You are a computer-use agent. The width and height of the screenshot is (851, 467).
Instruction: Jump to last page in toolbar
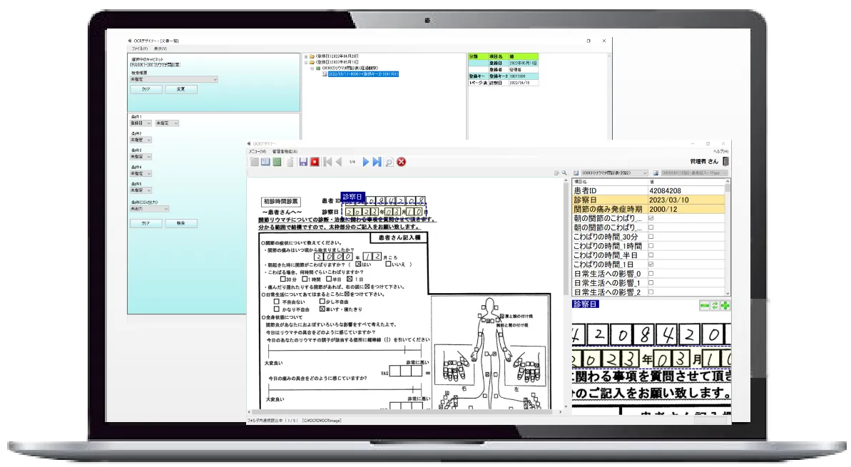377,163
